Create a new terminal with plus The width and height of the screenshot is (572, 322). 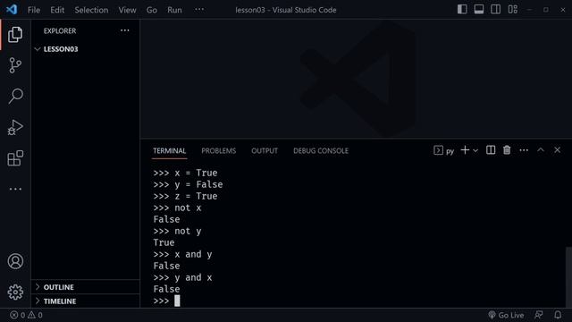pyautogui.click(x=465, y=150)
